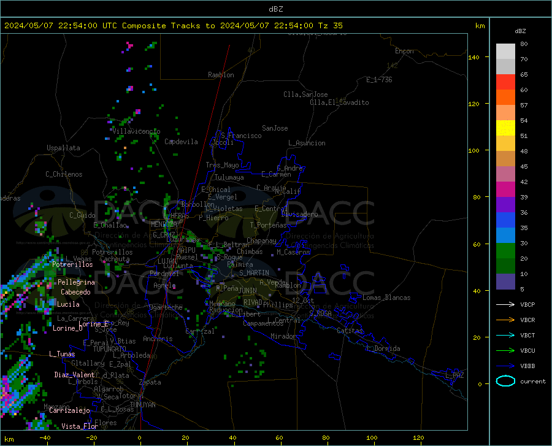
Task: Click the Lucila map label
Action: pyautogui.click(x=68, y=304)
